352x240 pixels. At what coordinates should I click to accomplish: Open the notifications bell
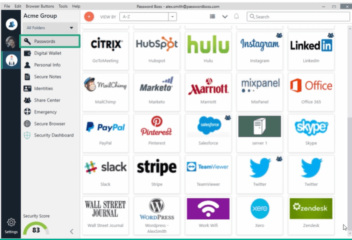click(237, 16)
